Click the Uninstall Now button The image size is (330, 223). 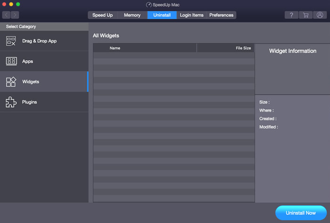coord(301,213)
